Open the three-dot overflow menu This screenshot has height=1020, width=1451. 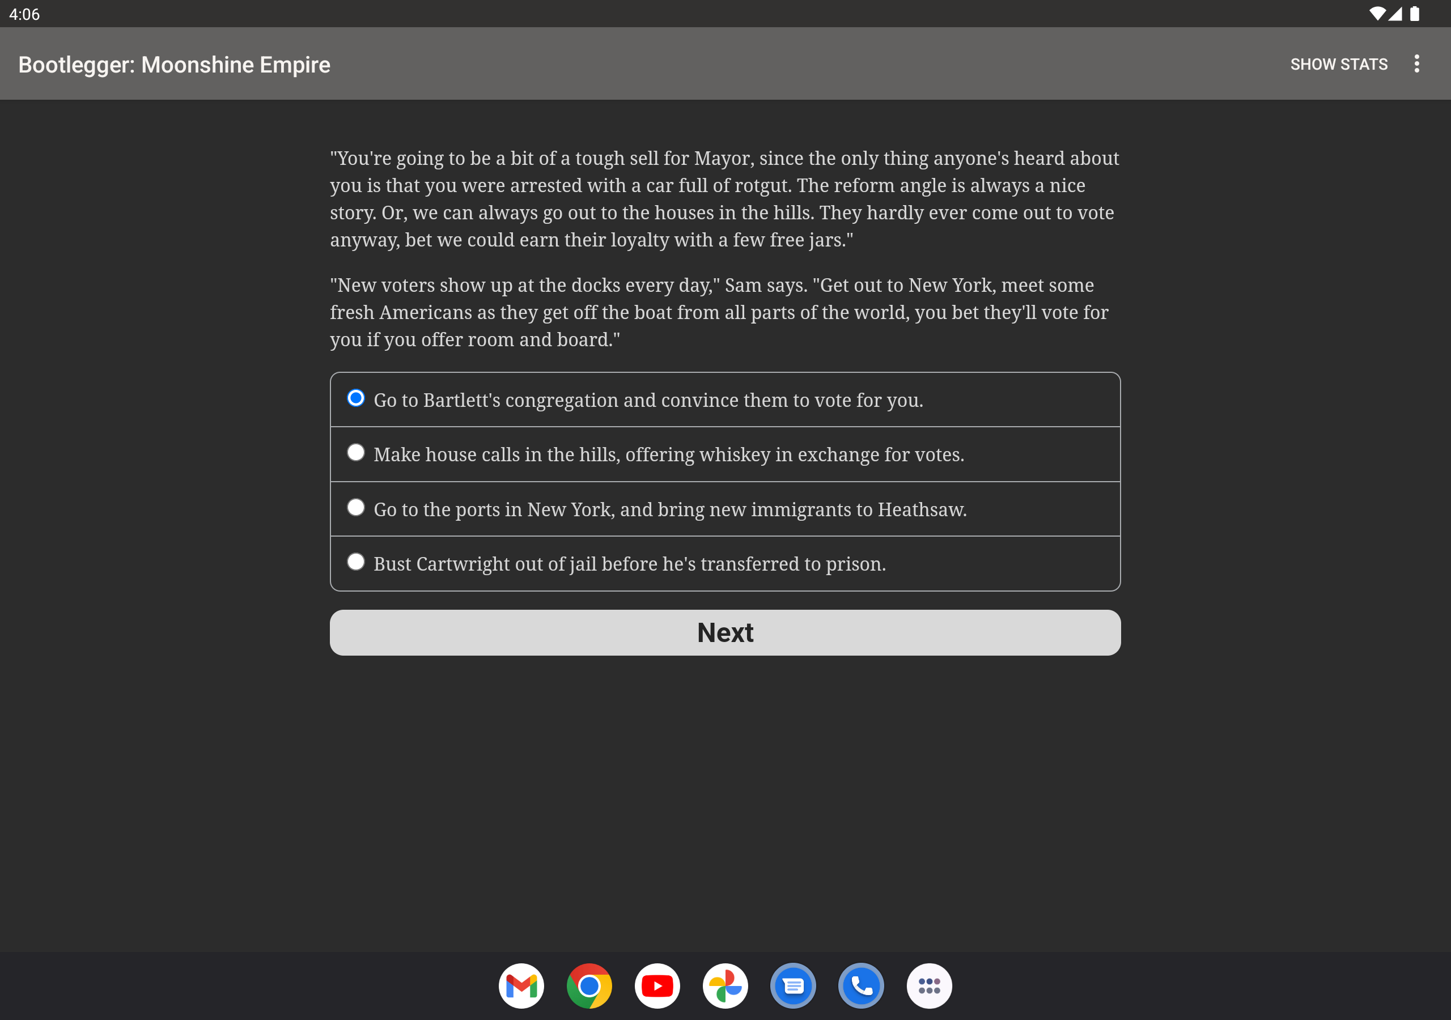click(1416, 64)
